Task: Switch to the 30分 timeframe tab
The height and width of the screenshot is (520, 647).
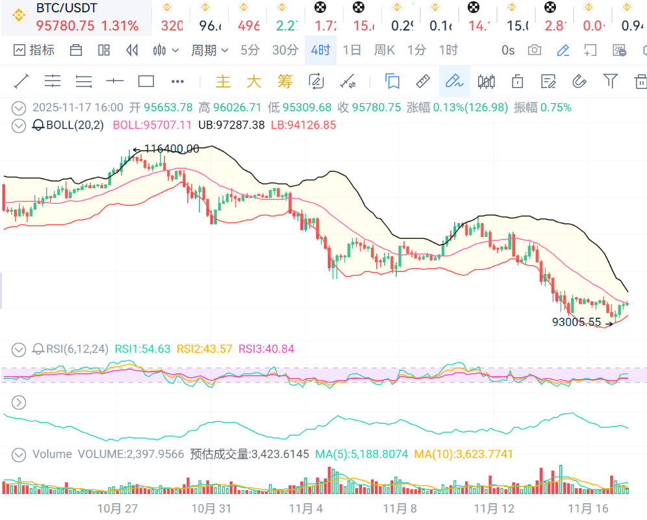Action: click(x=285, y=50)
